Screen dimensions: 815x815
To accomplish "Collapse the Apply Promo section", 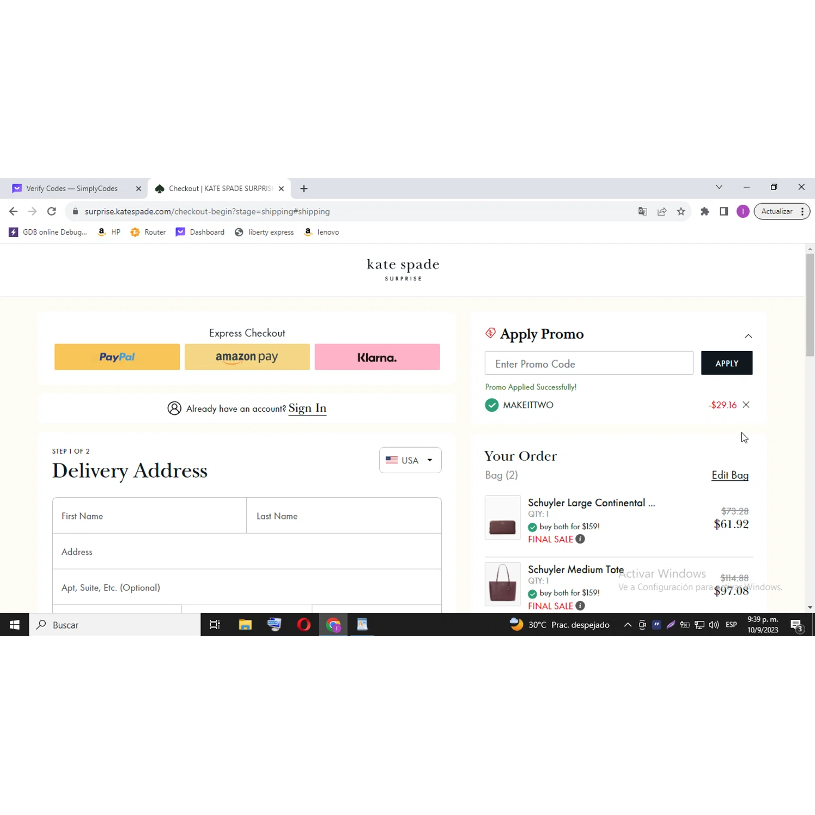I will coord(748,336).
